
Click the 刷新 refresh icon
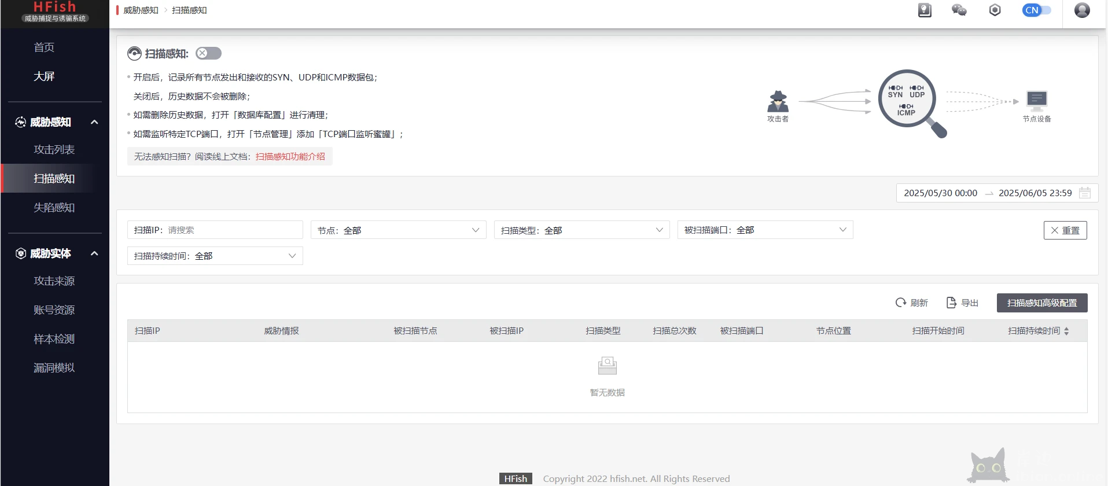point(901,303)
